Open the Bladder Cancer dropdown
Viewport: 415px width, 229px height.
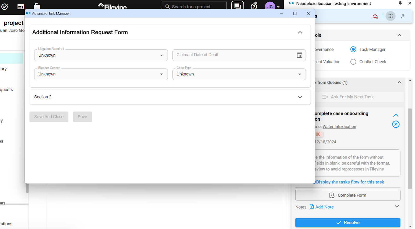pyautogui.click(x=101, y=74)
